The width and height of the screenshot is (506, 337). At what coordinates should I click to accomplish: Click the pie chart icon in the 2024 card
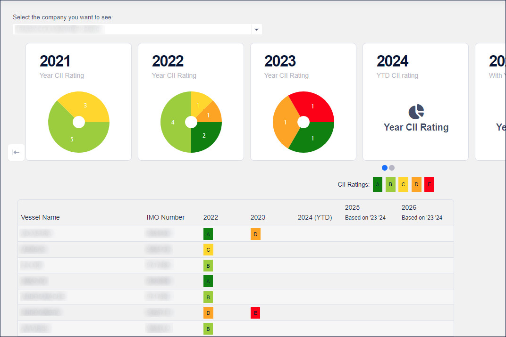click(x=416, y=112)
